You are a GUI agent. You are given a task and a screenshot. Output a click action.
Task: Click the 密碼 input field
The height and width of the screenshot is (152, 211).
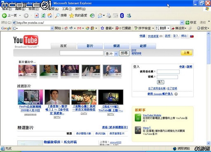click(167, 77)
